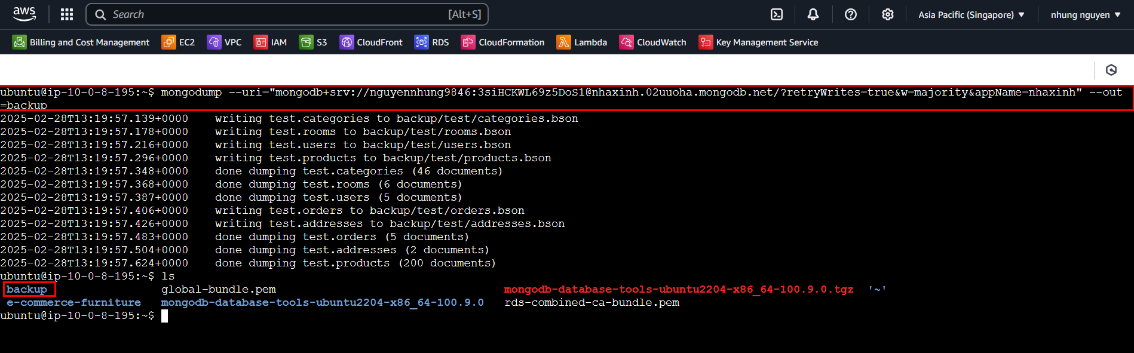Open the IAM service shortcut
1134x353 pixels.
coord(270,42)
